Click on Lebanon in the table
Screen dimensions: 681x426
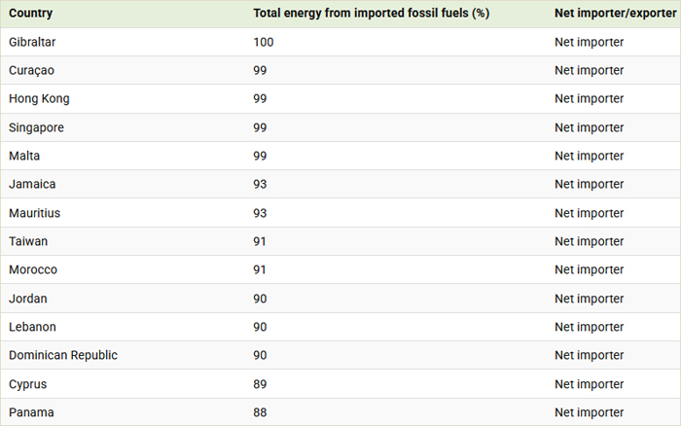click(x=33, y=327)
